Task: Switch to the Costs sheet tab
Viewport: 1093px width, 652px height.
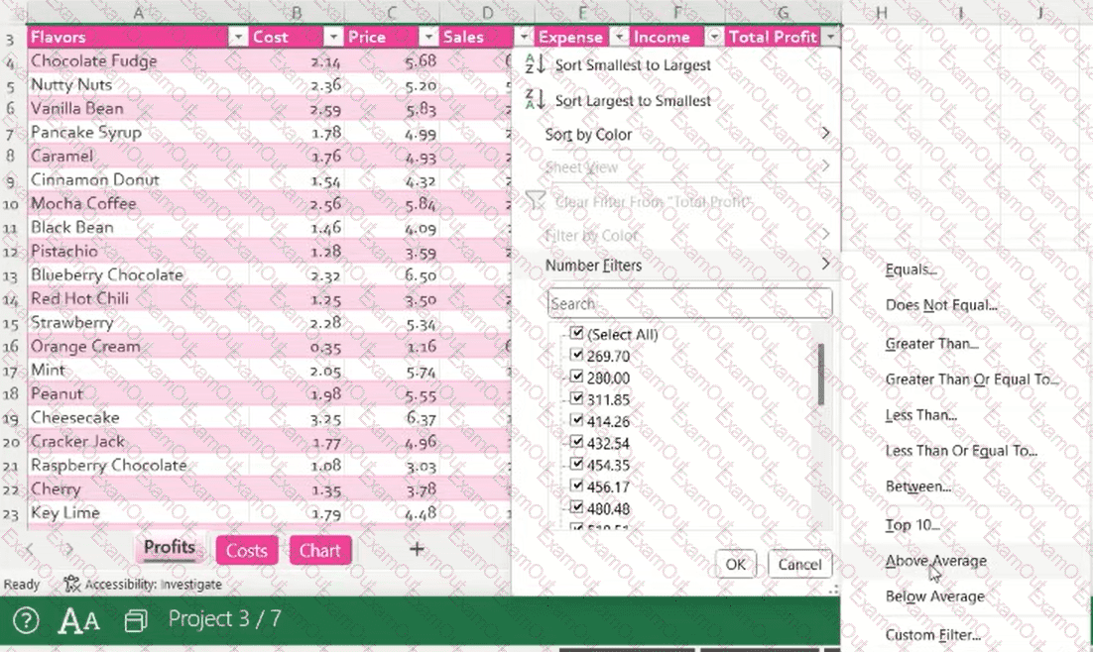Action: pyautogui.click(x=247, y=551)
